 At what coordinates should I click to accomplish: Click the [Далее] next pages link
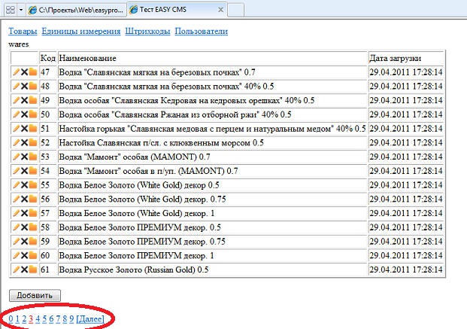(90, 319)
